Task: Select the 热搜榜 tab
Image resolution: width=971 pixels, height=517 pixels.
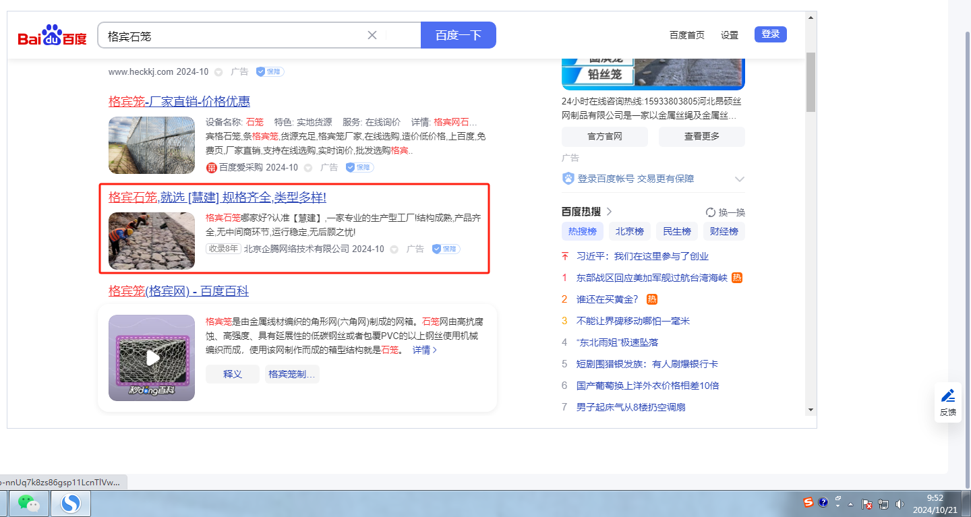Action: (583, 231)
